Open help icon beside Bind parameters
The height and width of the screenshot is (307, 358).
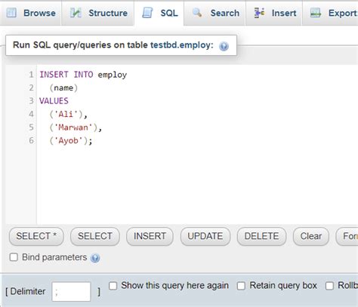pos(95,258)
